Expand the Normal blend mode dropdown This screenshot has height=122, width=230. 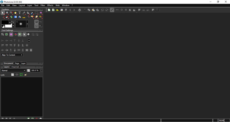pos(13,70)
